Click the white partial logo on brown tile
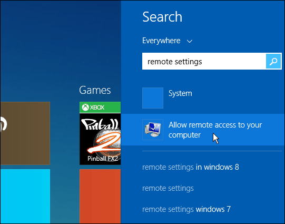This screenshot has width=285, height=224. pyautogui.click(x=3, y=124)
